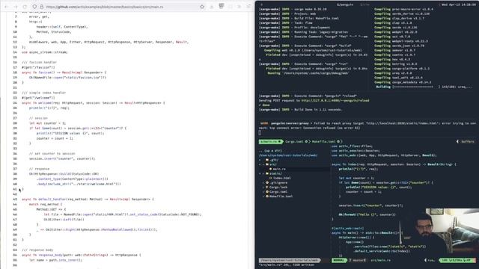Click the Rust icon beside main.rs

coord(271,169)
